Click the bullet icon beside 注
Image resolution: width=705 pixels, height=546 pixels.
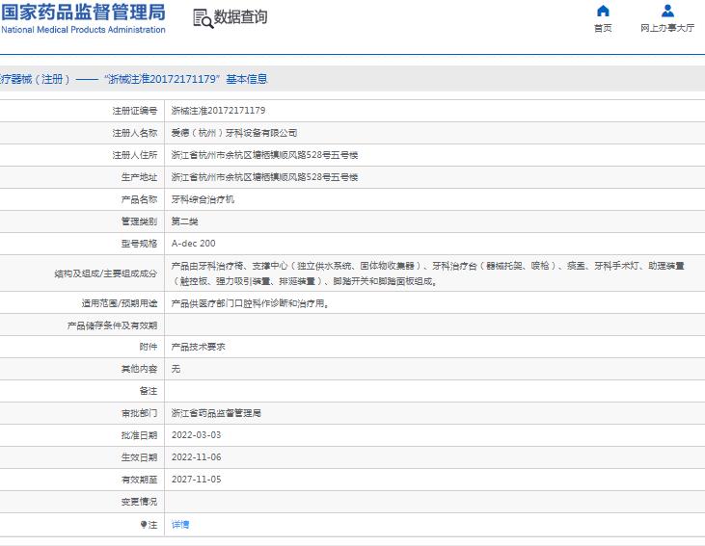click(145, 525)
